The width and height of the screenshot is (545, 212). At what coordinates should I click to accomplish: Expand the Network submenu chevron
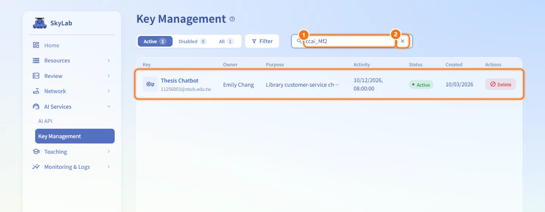(109, 91)
